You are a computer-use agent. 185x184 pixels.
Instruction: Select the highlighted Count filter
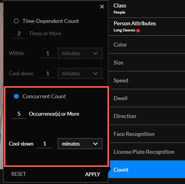(147, 170)
